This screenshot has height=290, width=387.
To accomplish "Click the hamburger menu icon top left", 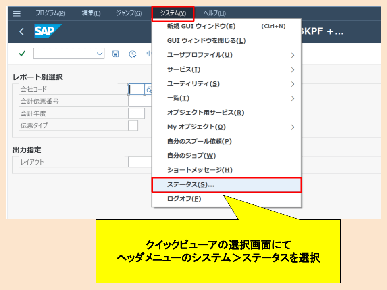I will click(16, 13).
